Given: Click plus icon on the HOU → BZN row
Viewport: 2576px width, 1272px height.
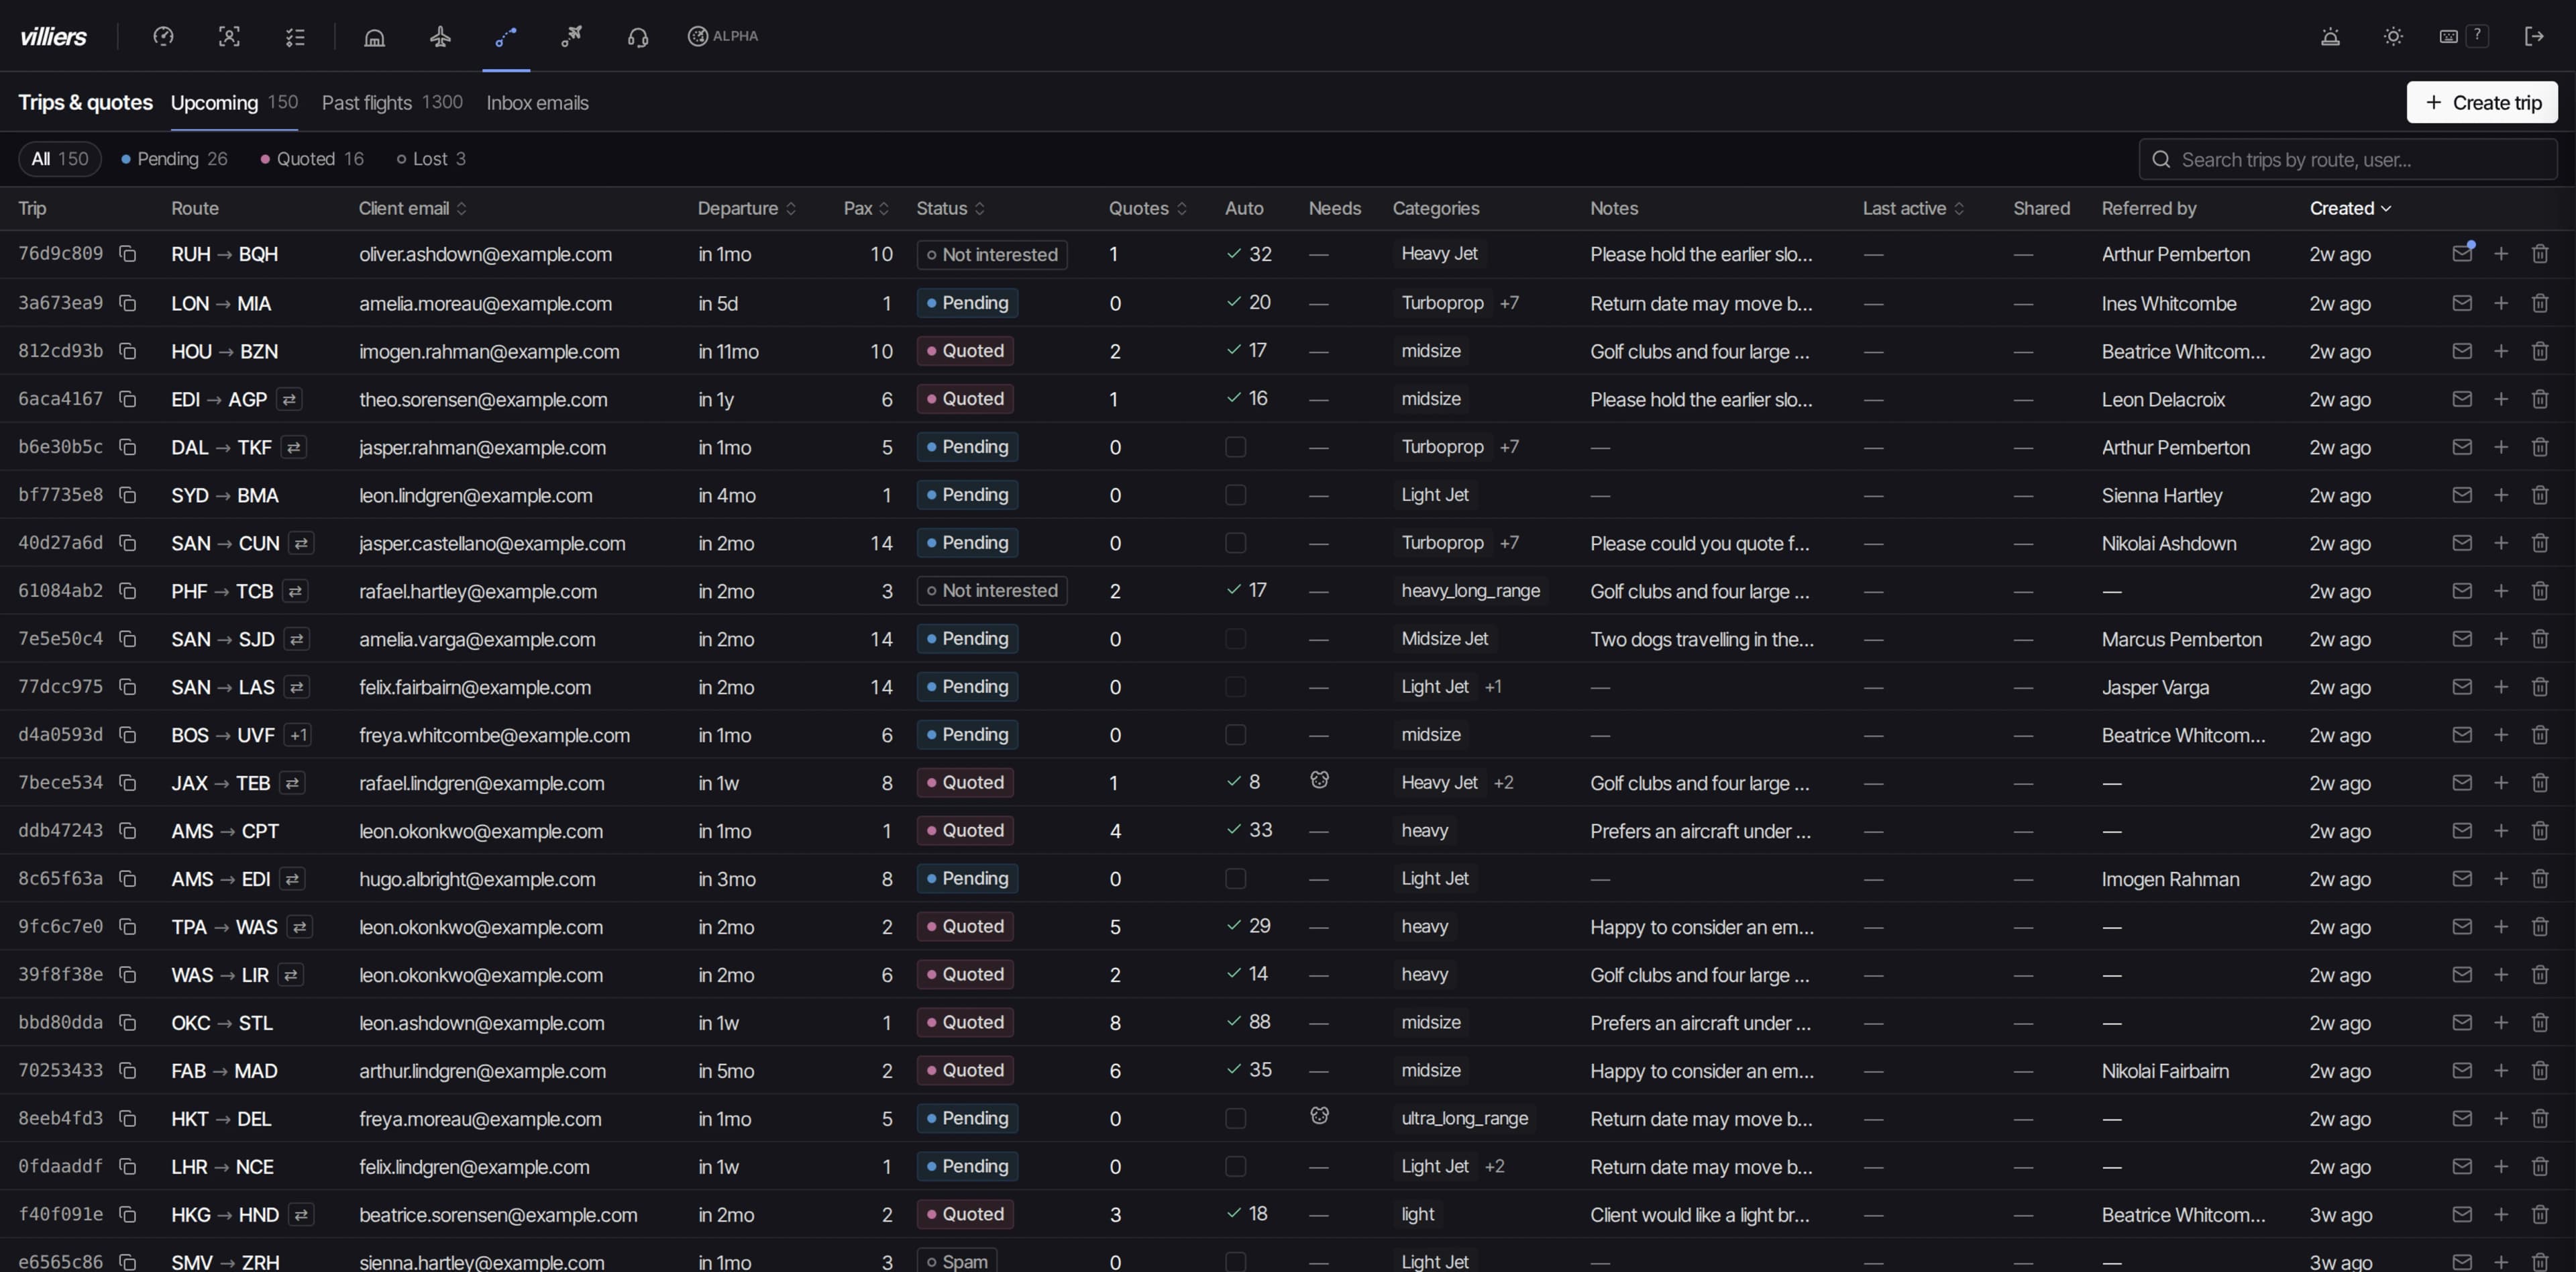Looking at the screenshot, I should tap(2501, 350).
